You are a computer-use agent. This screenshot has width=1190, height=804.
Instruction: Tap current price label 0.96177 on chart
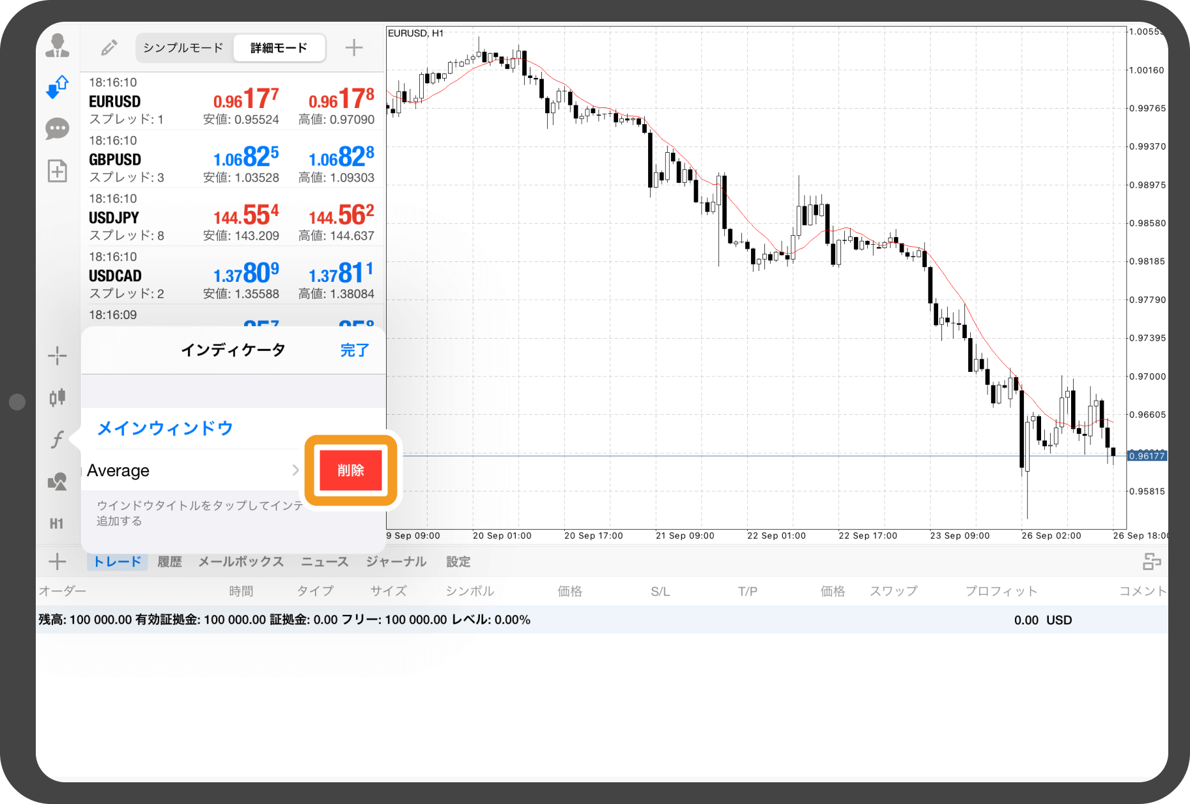point(1147,456)
